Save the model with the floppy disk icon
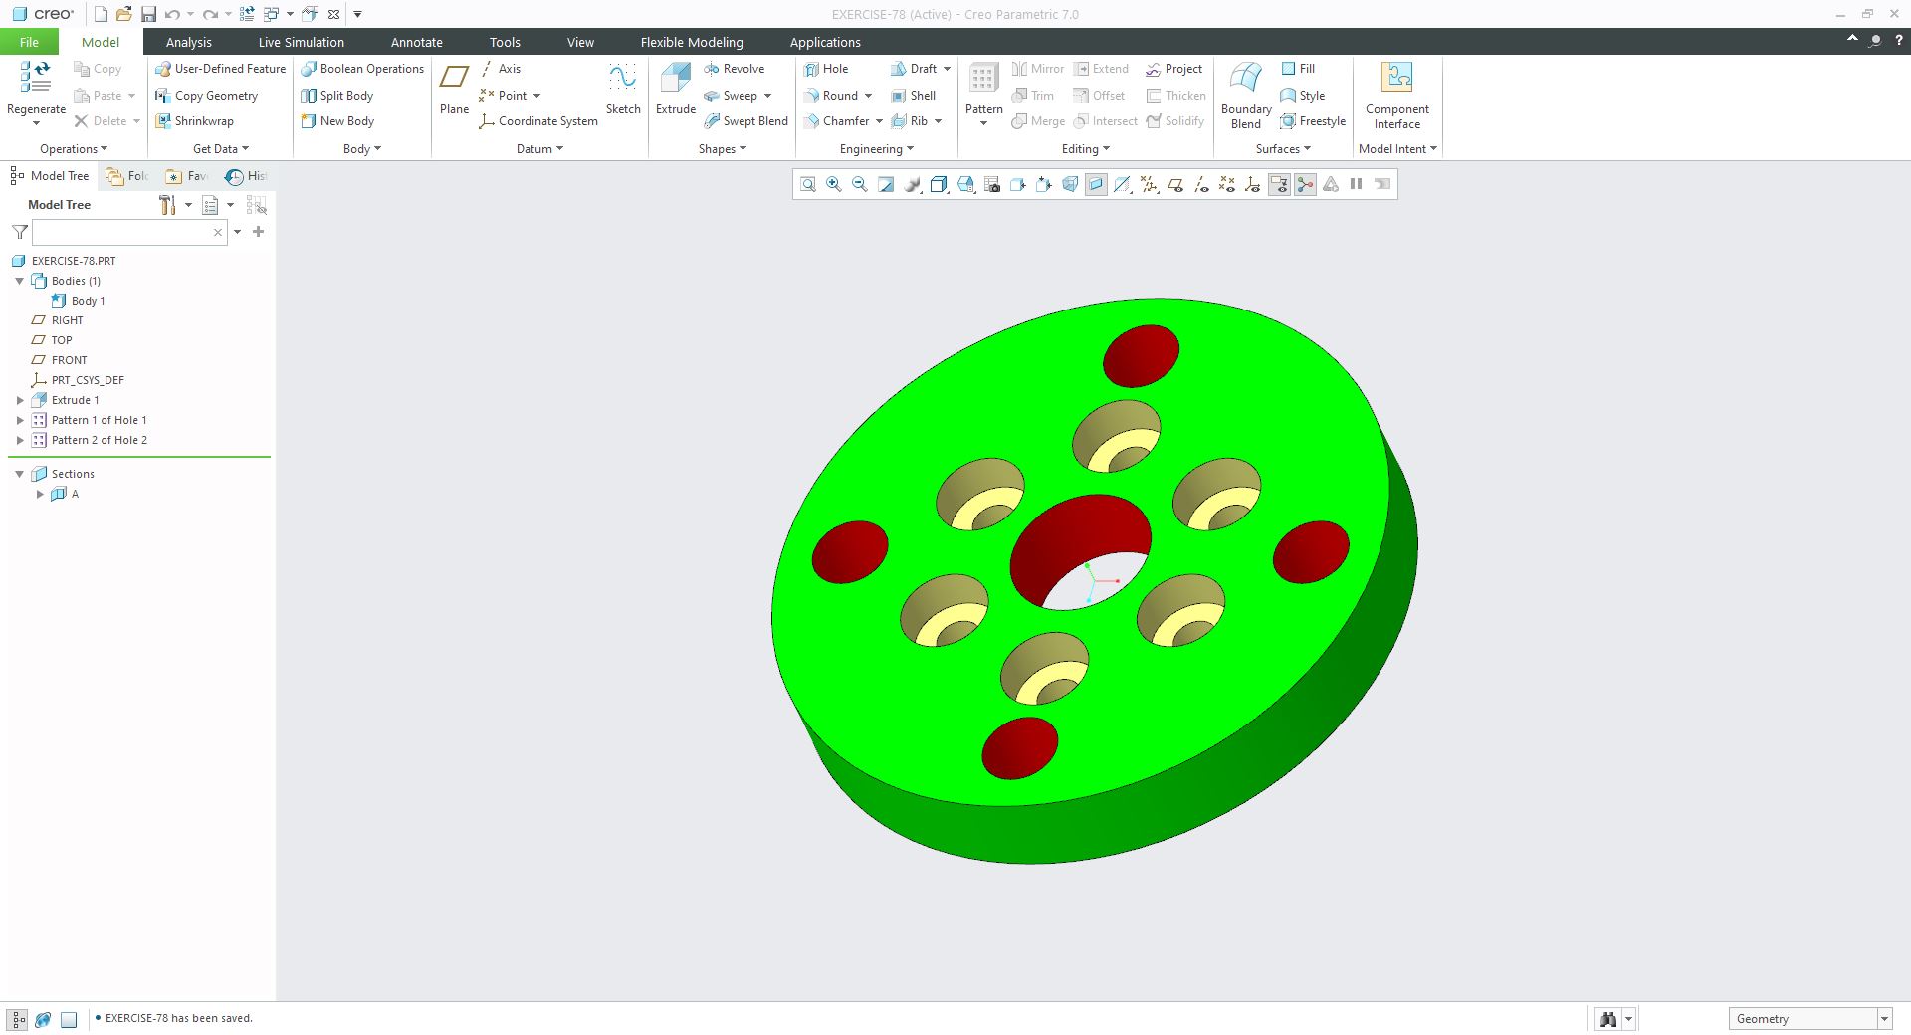The height and width of the screenshot is (1035, 1911). (148, 14)
